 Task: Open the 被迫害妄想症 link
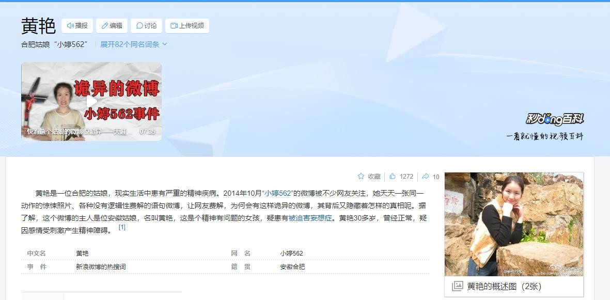click(x=310, y=218)
